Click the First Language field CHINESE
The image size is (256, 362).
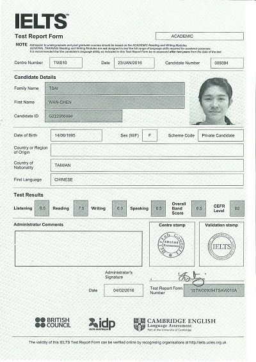click(147, 179)
